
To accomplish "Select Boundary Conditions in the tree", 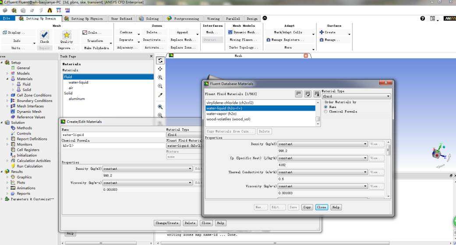I will pyautogui.click(x=34, y=101).
